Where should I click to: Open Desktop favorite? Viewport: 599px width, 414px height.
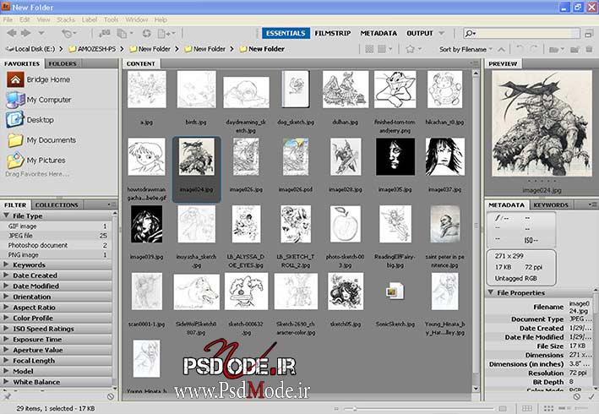pyautogui.click(x=30, y=119)
